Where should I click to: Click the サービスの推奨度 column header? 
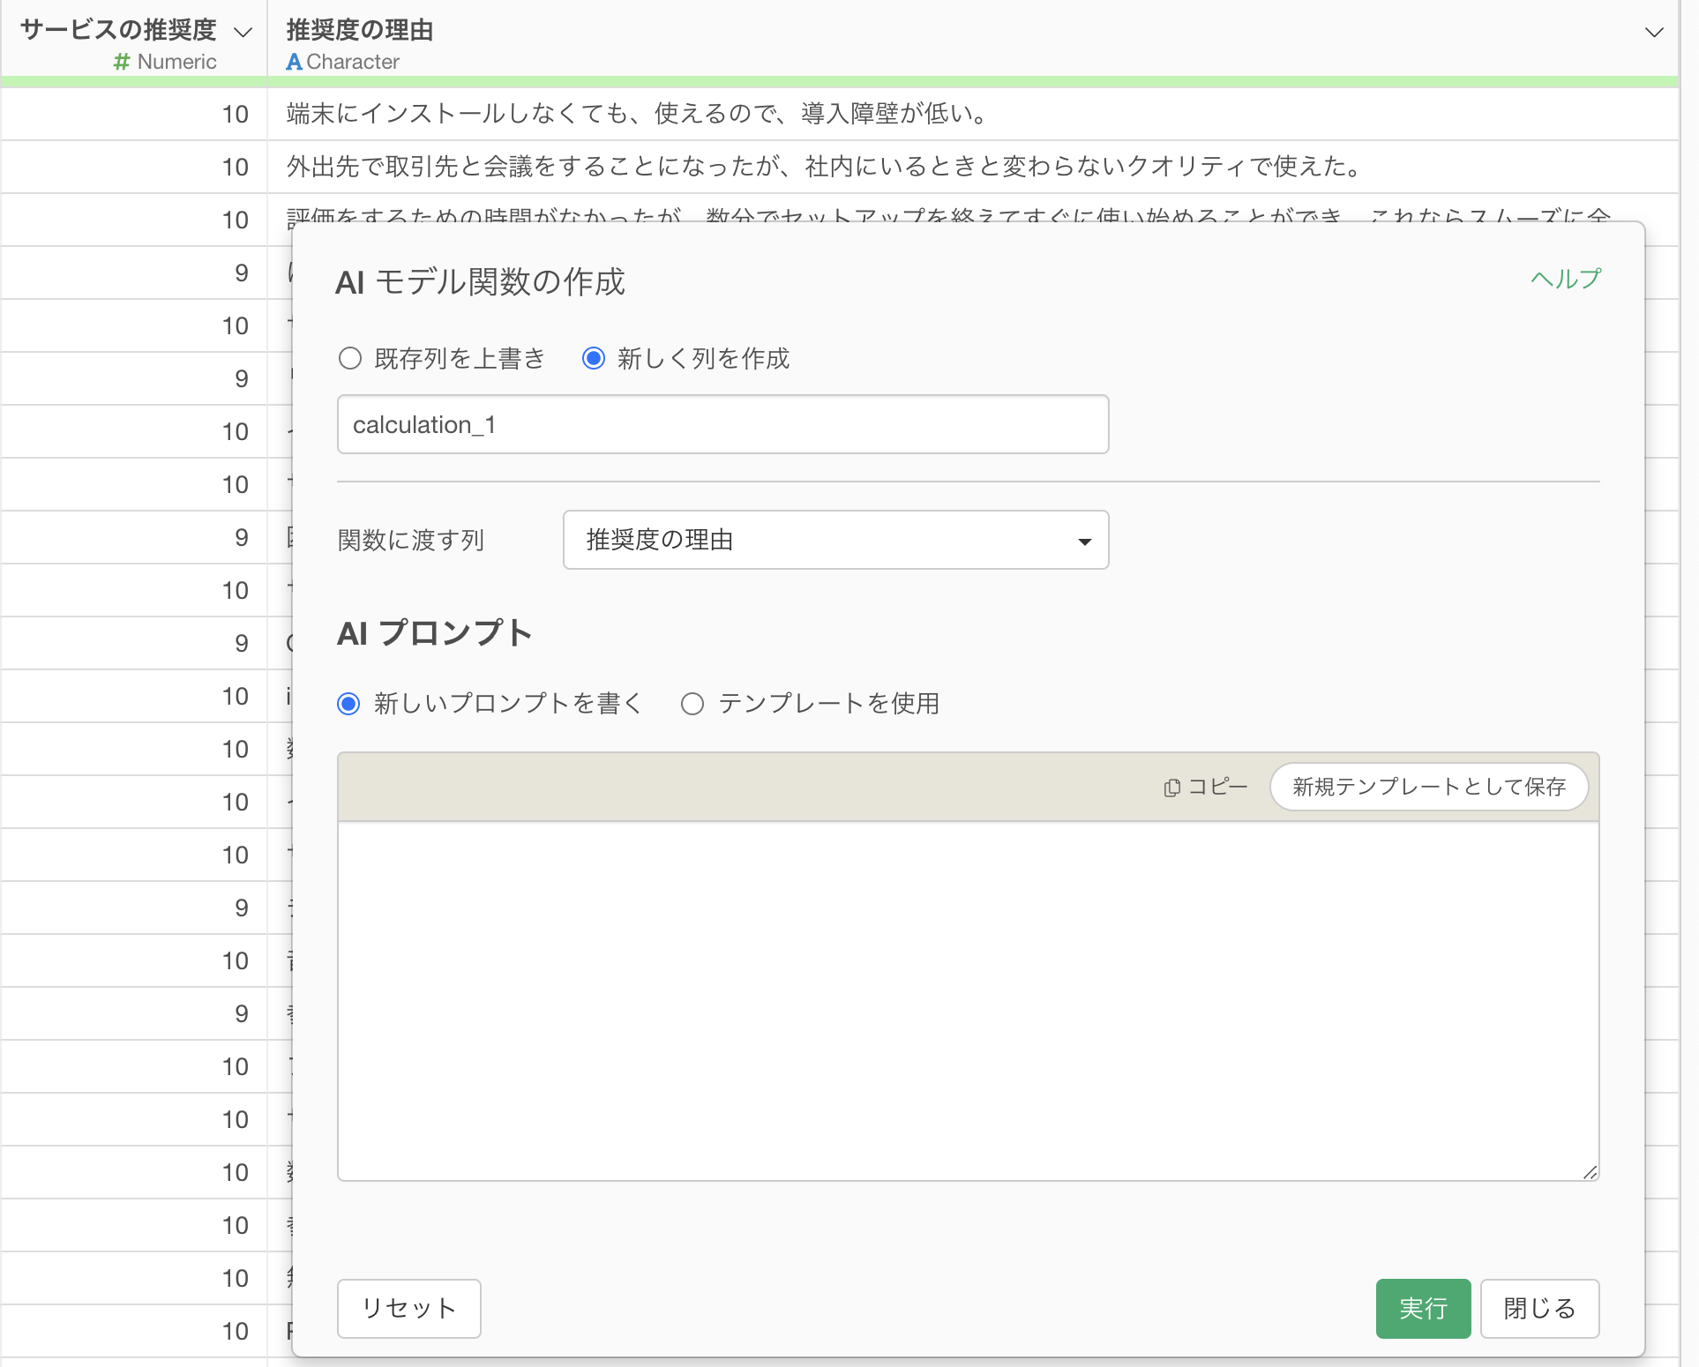tap(118, 30)
